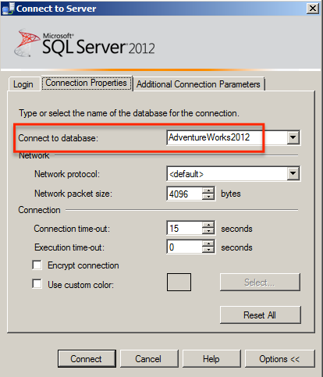Increase the execution time-out with up arrow
The height and width of the screenshot is (377, 323).
coord(208,244)
